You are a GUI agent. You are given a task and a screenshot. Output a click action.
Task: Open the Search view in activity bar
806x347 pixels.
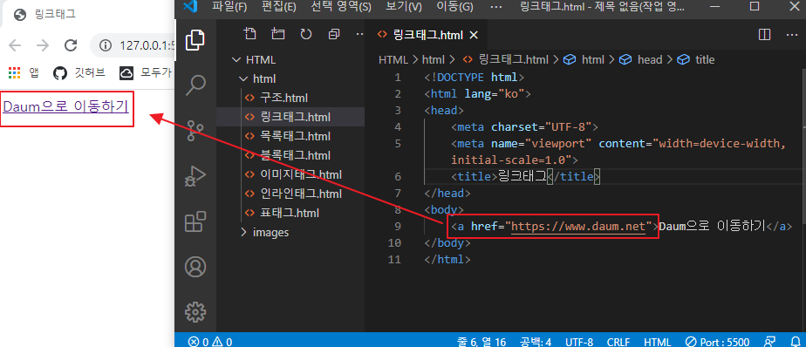195,85
